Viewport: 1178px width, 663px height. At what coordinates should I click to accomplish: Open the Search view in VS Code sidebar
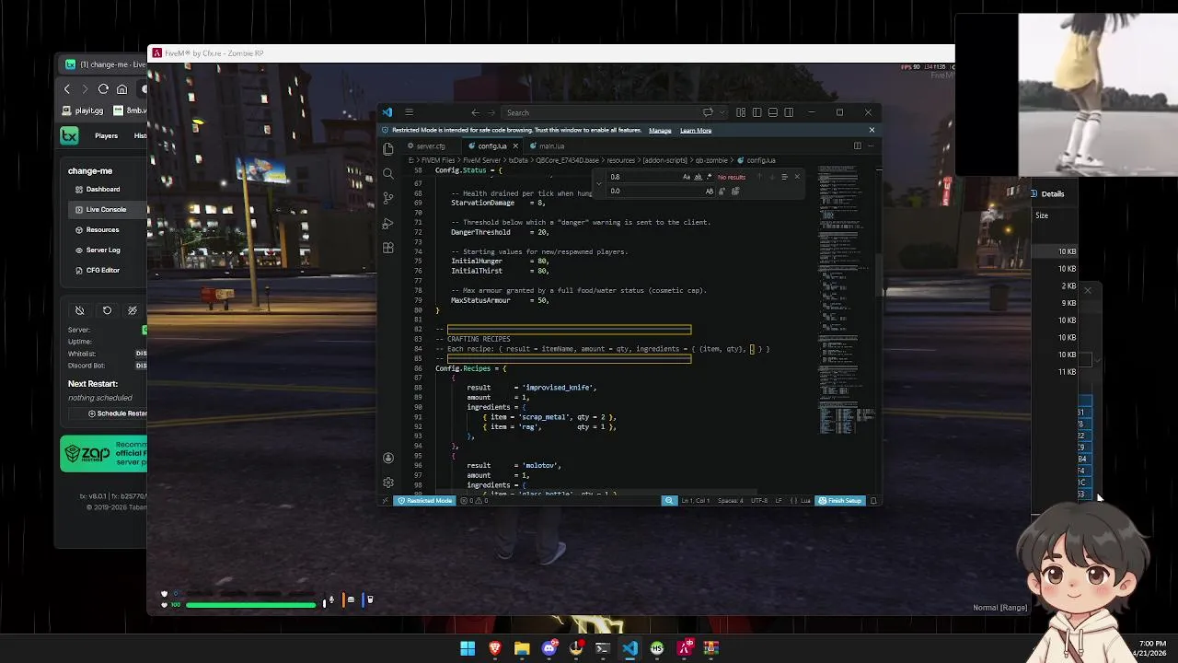click(x=387, y=173)
